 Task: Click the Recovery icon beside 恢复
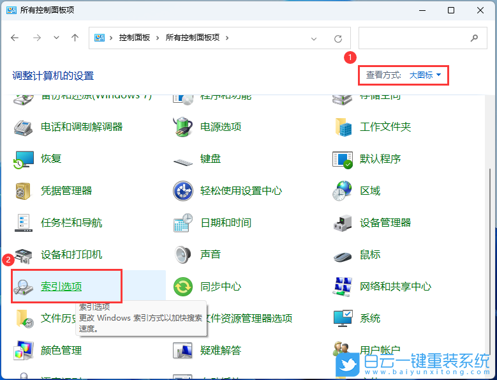[24, 159]
